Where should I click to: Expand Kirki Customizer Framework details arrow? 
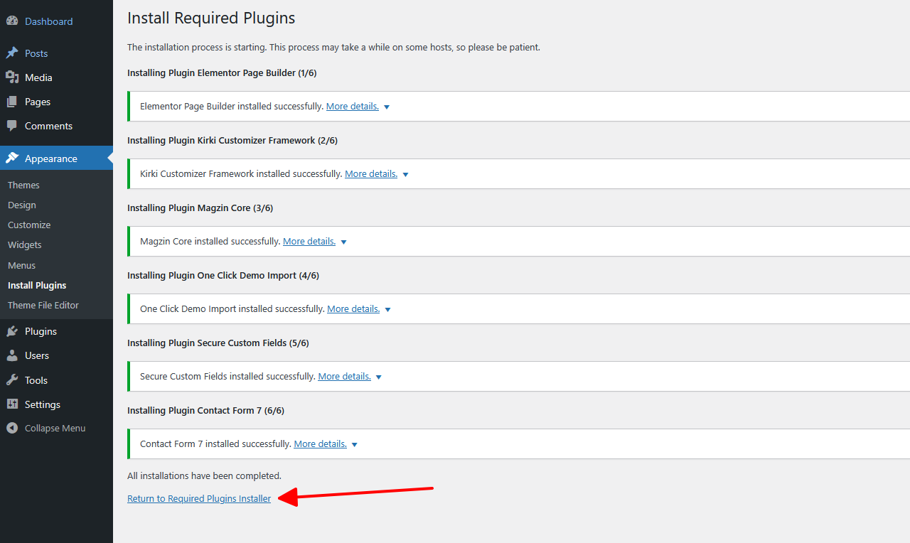click(405, 175)
